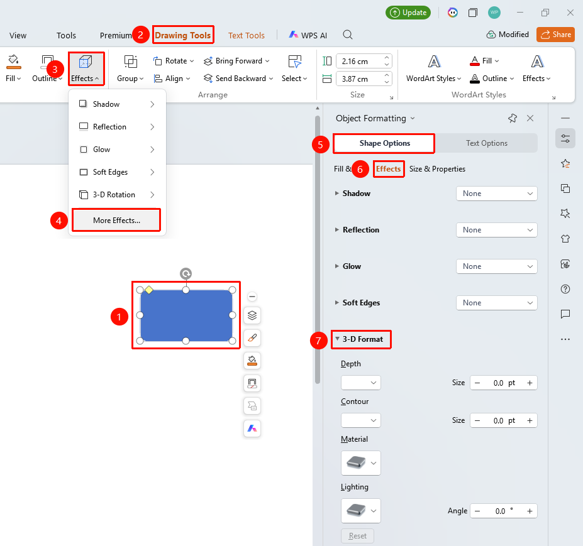The height and width of the screenshot is (546, 583).
Task: Pin the Object Formatting panel
Action: [513, 118]
